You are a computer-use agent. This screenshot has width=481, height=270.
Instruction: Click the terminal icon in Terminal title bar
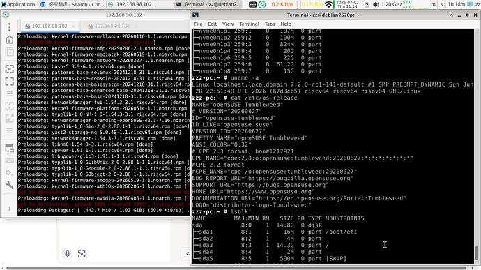(195, 15)
